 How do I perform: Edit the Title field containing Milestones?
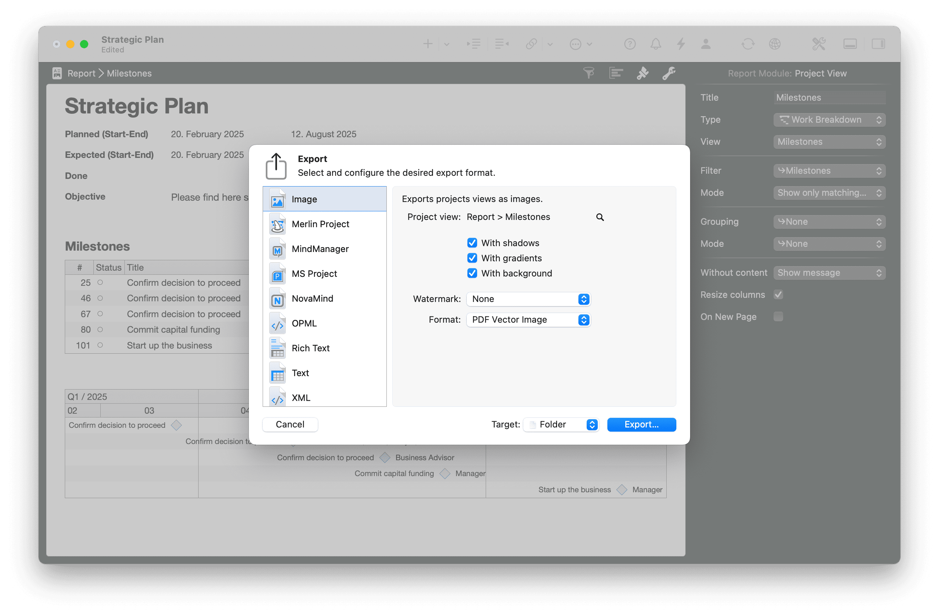click(829, 97)
